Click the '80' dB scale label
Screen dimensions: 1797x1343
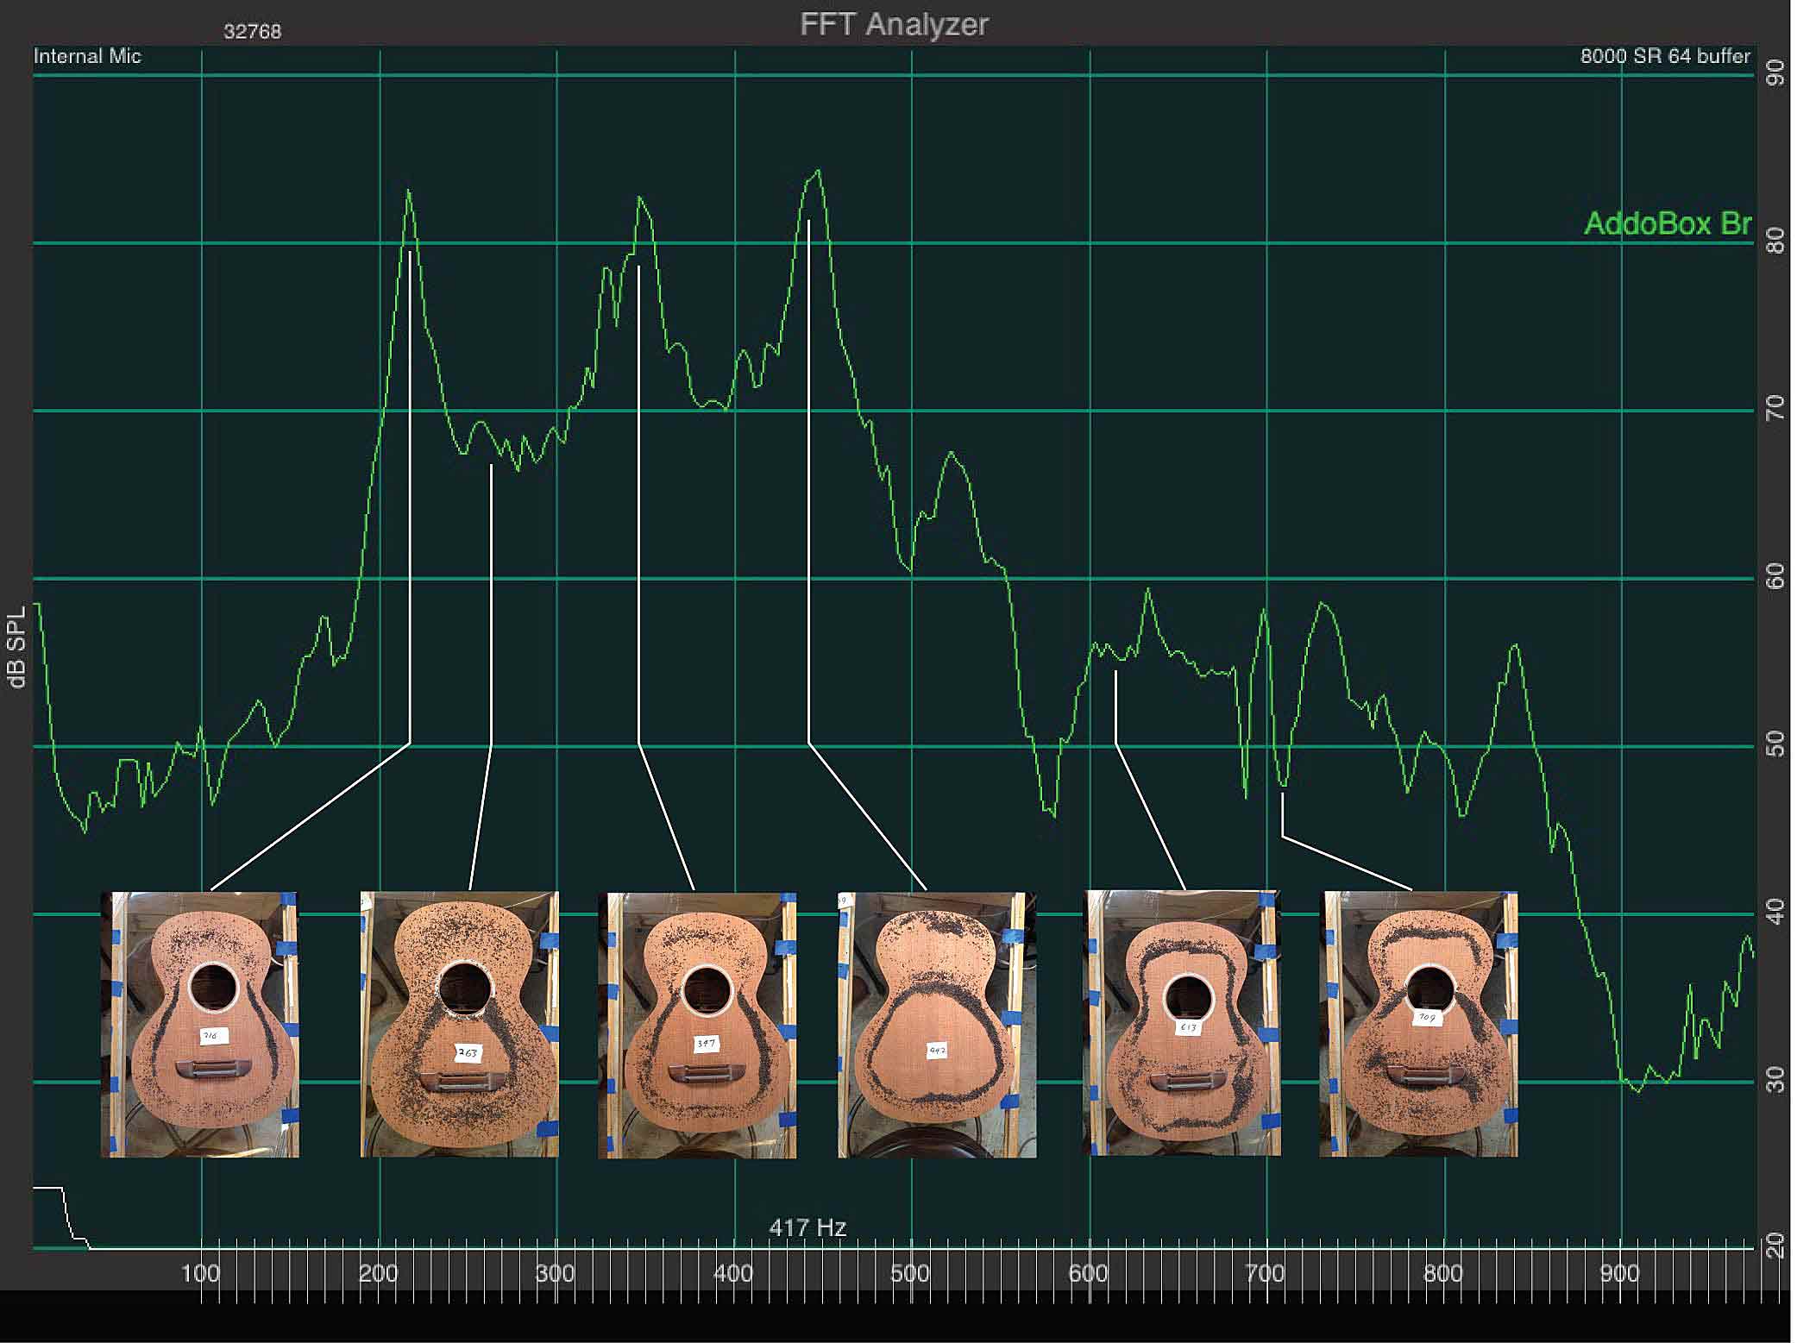tap(1775, 241)
